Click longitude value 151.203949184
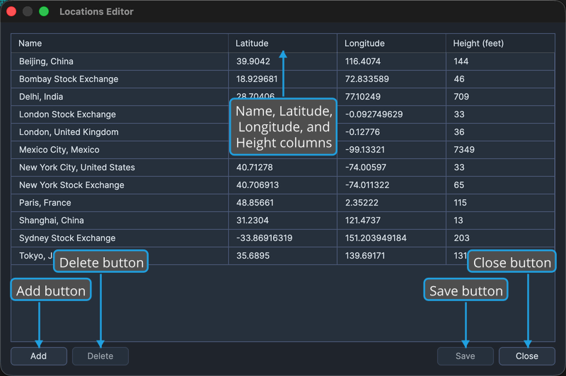The width and height of the screenshot is (566, 376). click(376, 238)
